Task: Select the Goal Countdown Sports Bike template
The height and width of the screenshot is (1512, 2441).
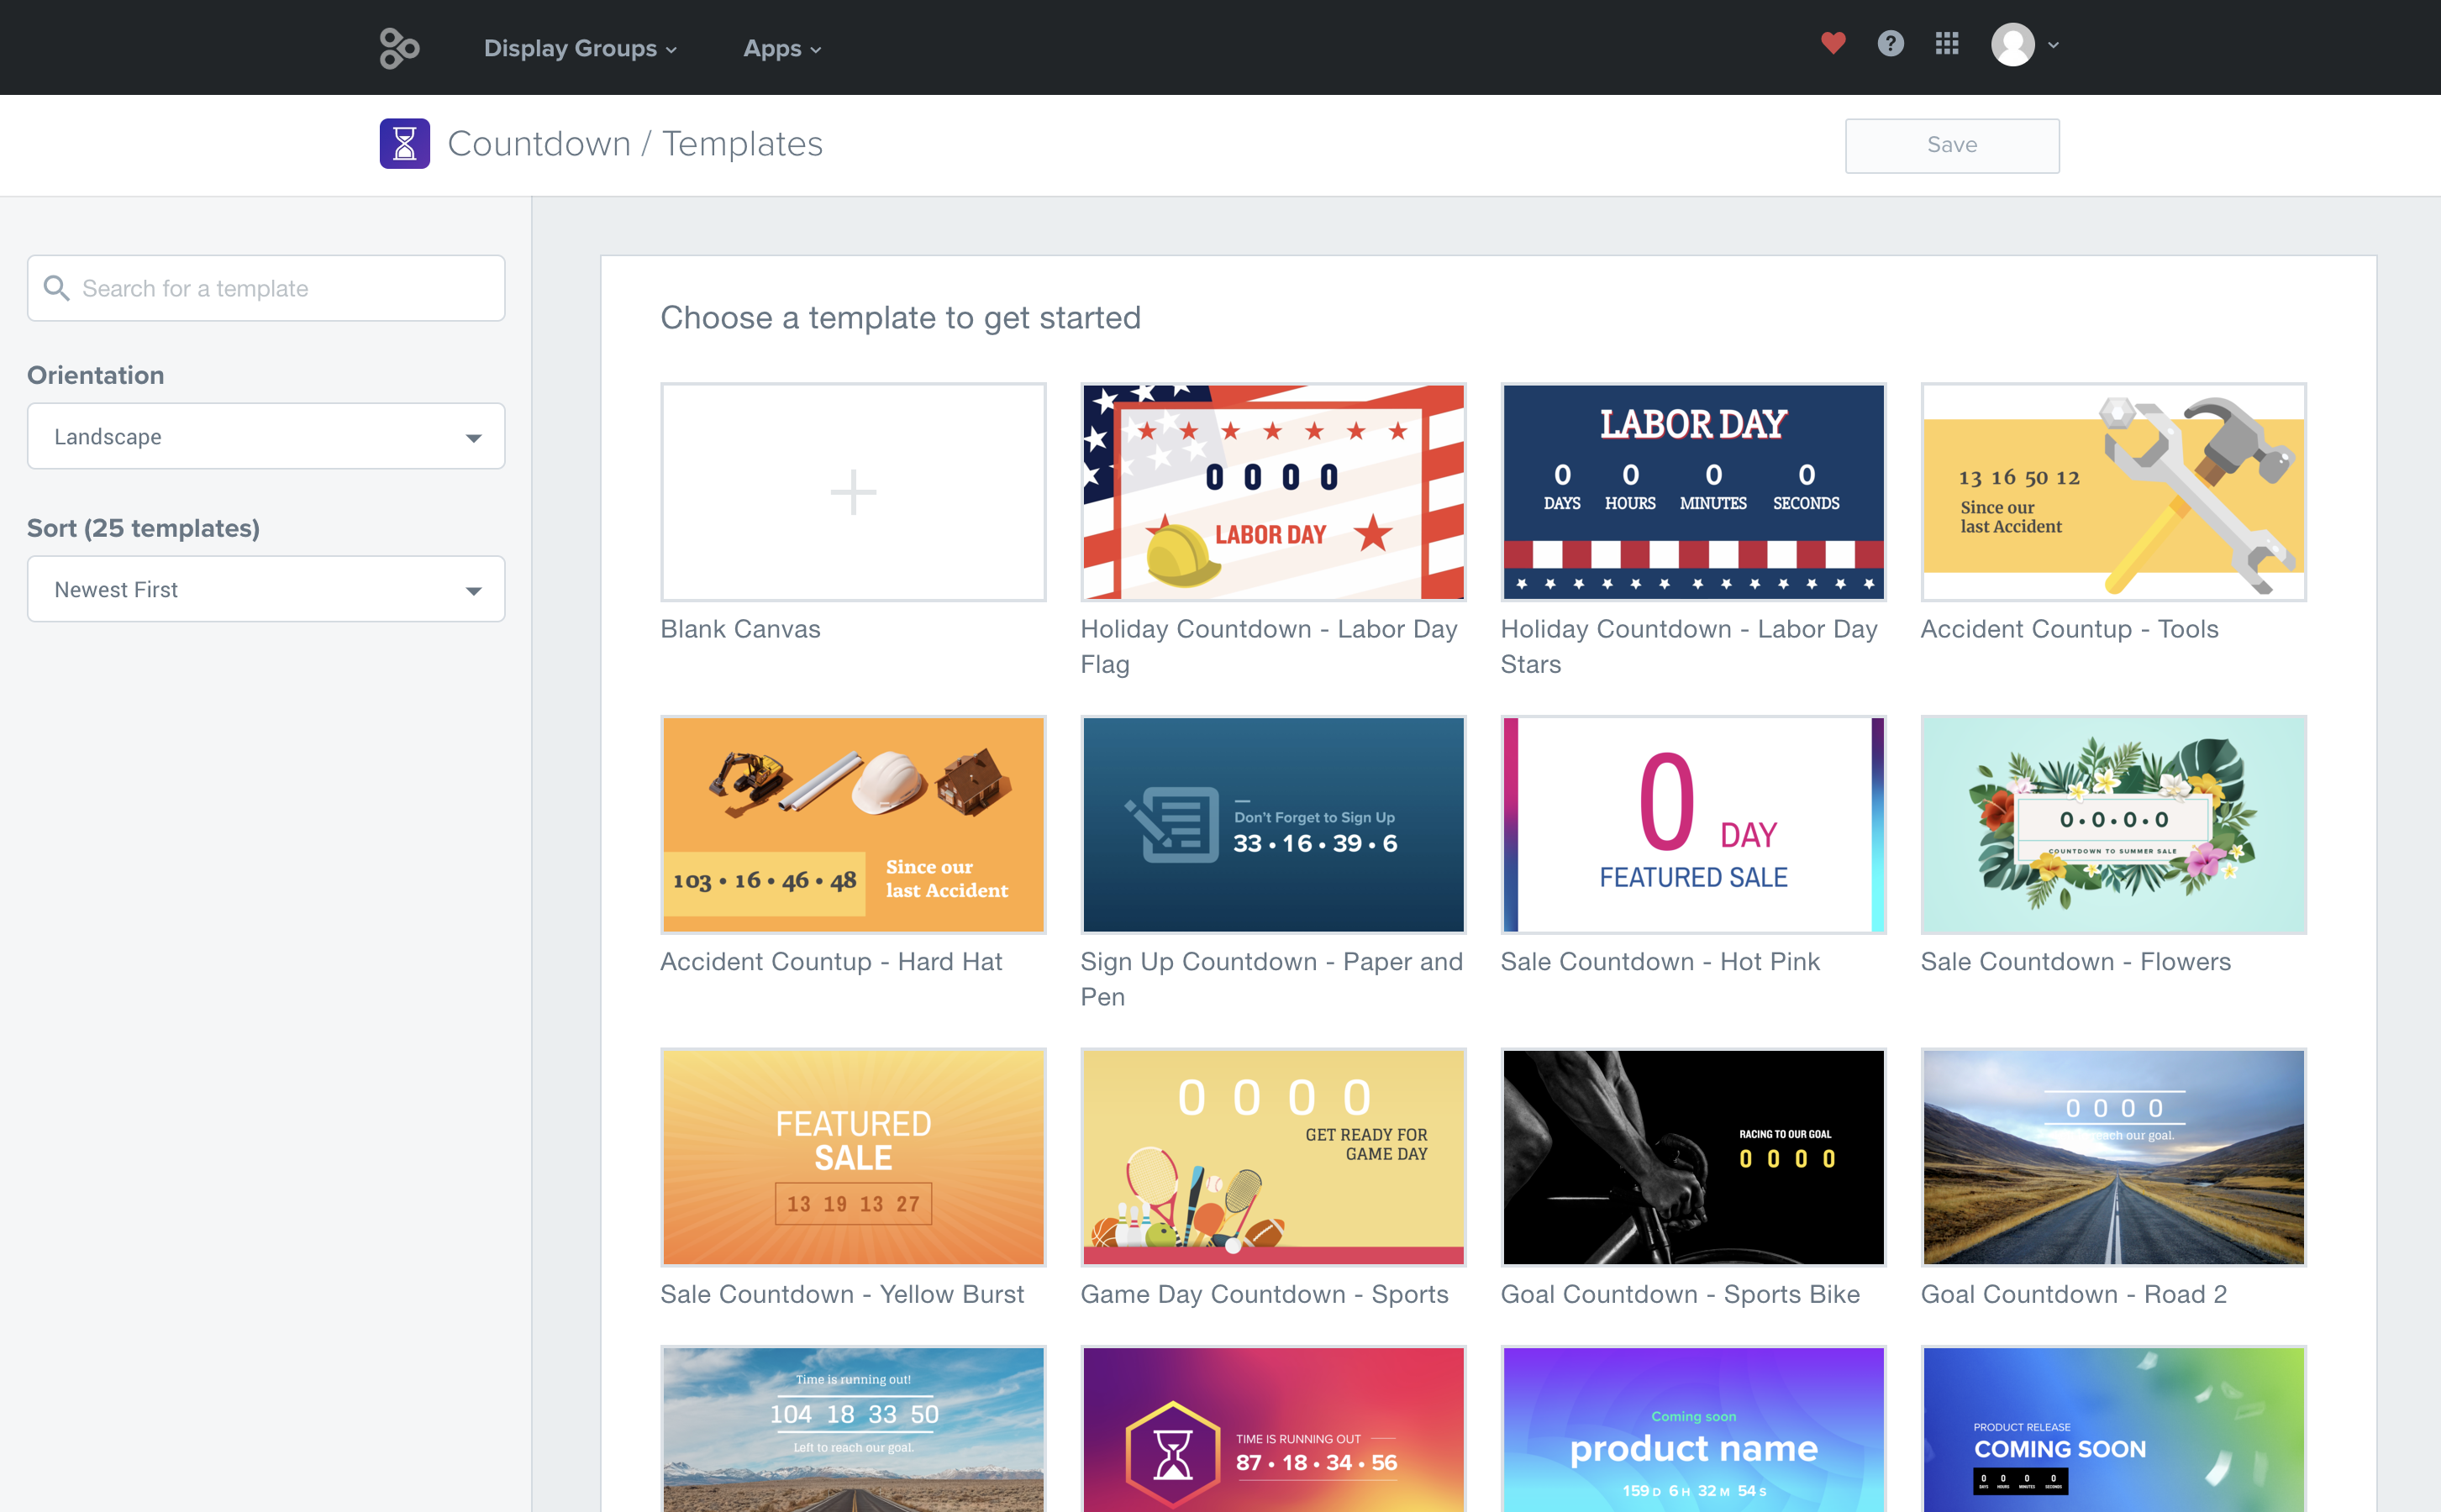Action: click(1693, 1157)
